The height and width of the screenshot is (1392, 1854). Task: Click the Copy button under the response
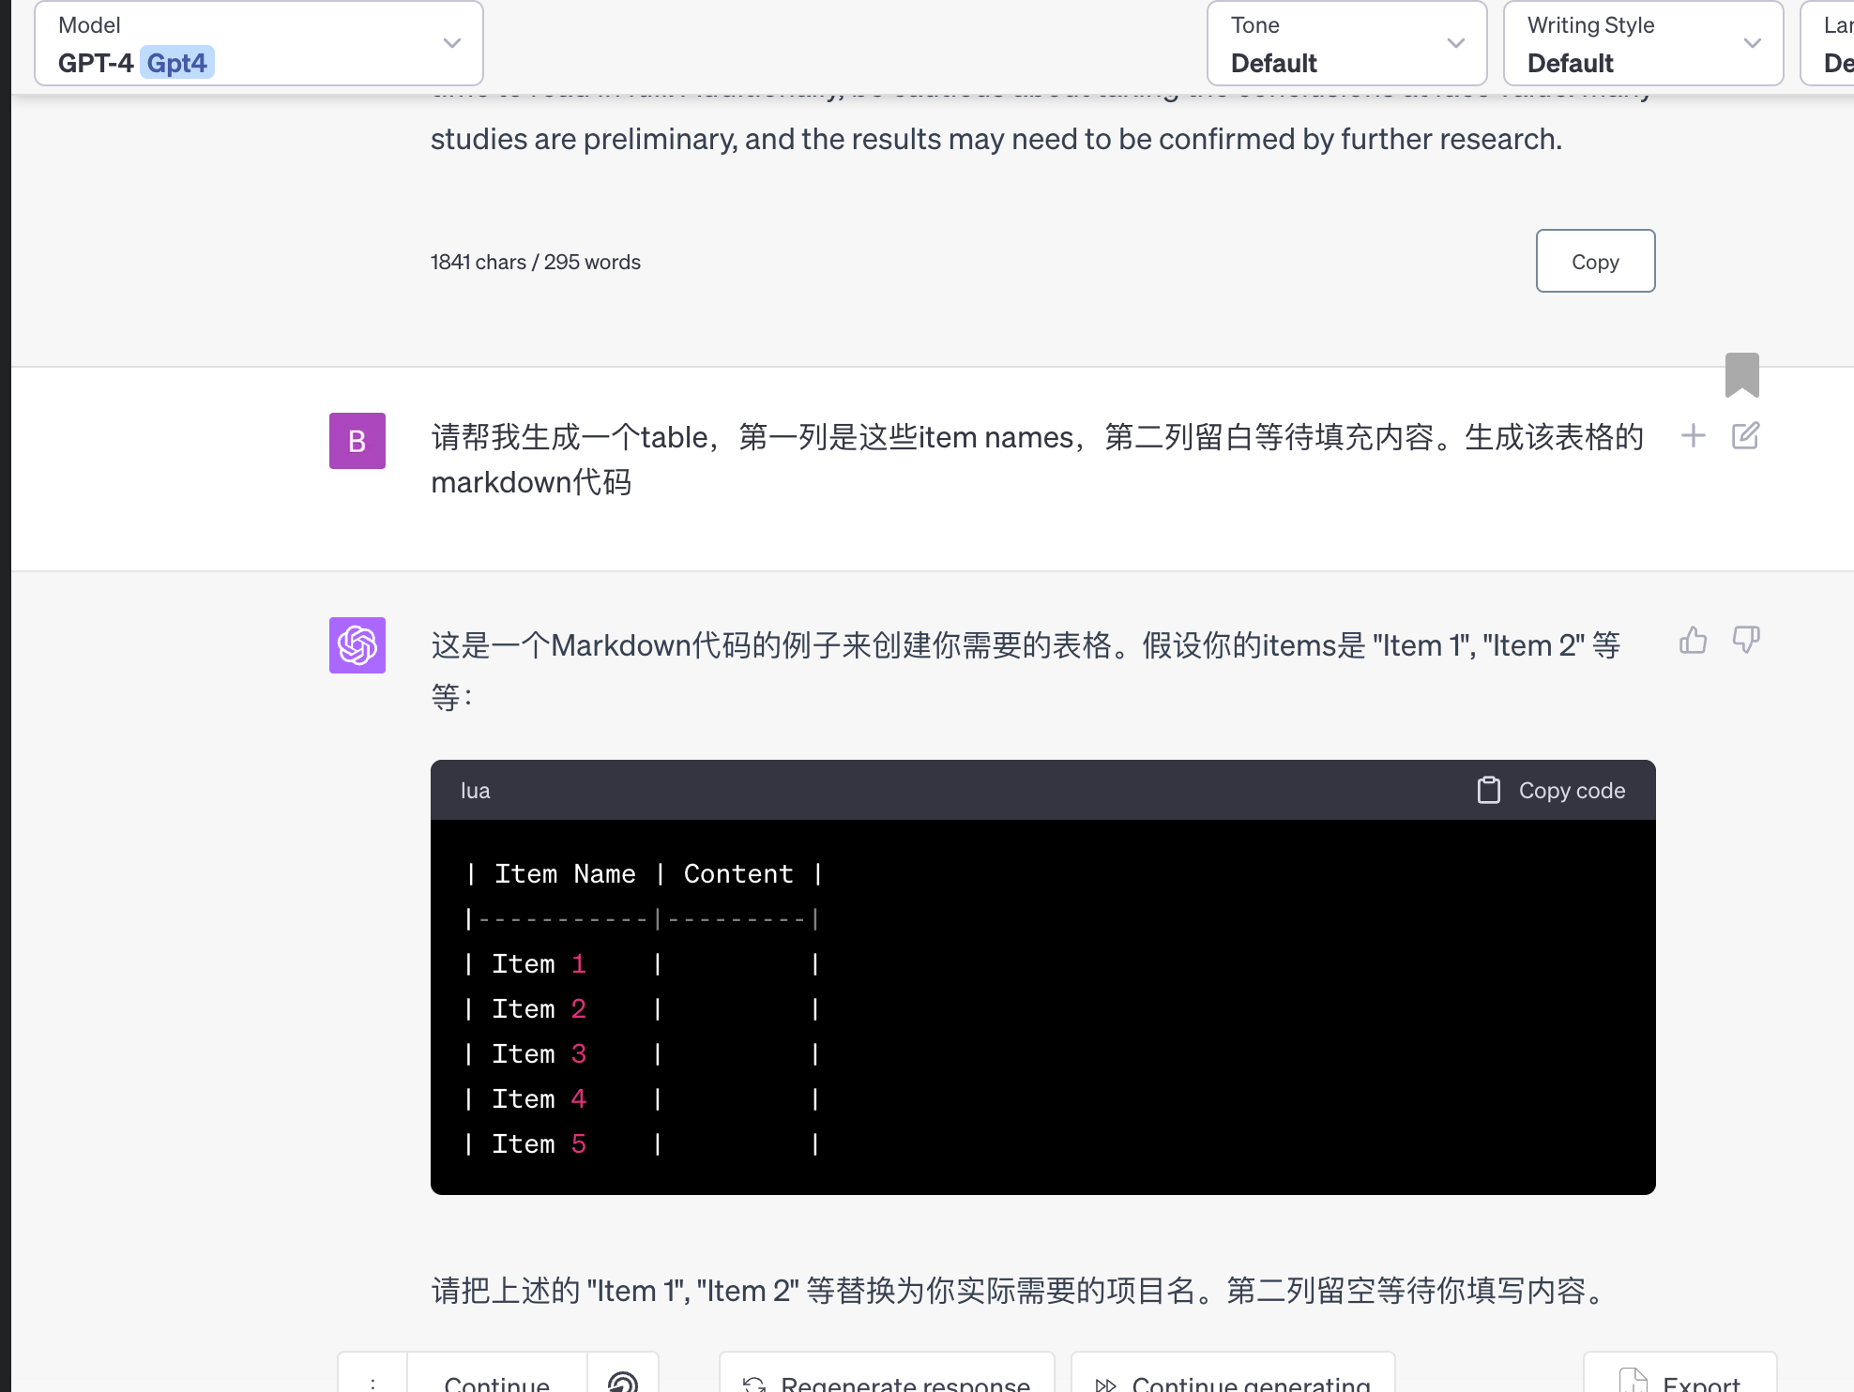pos(1595,261)
